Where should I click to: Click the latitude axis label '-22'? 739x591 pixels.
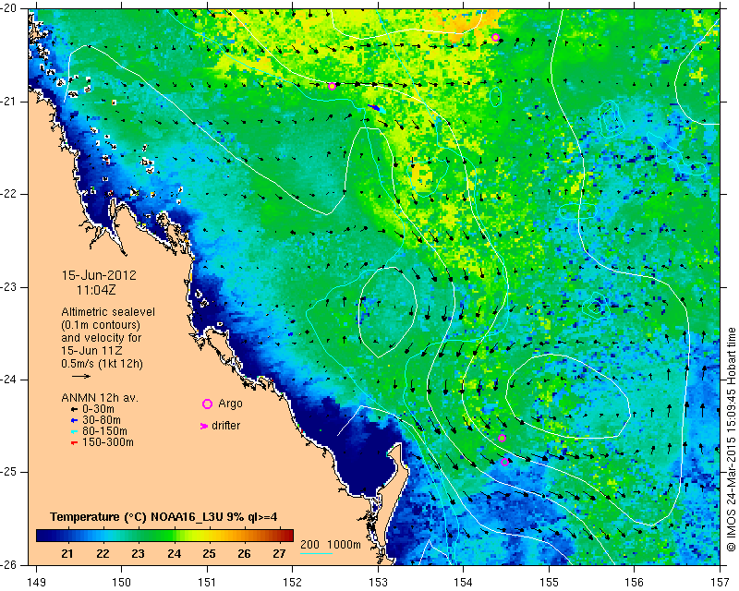pyautogui.click(x=7, y=194)
